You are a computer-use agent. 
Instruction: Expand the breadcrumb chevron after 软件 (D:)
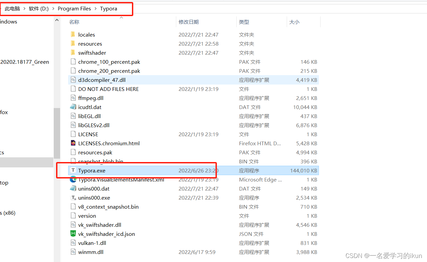[53, 9]
